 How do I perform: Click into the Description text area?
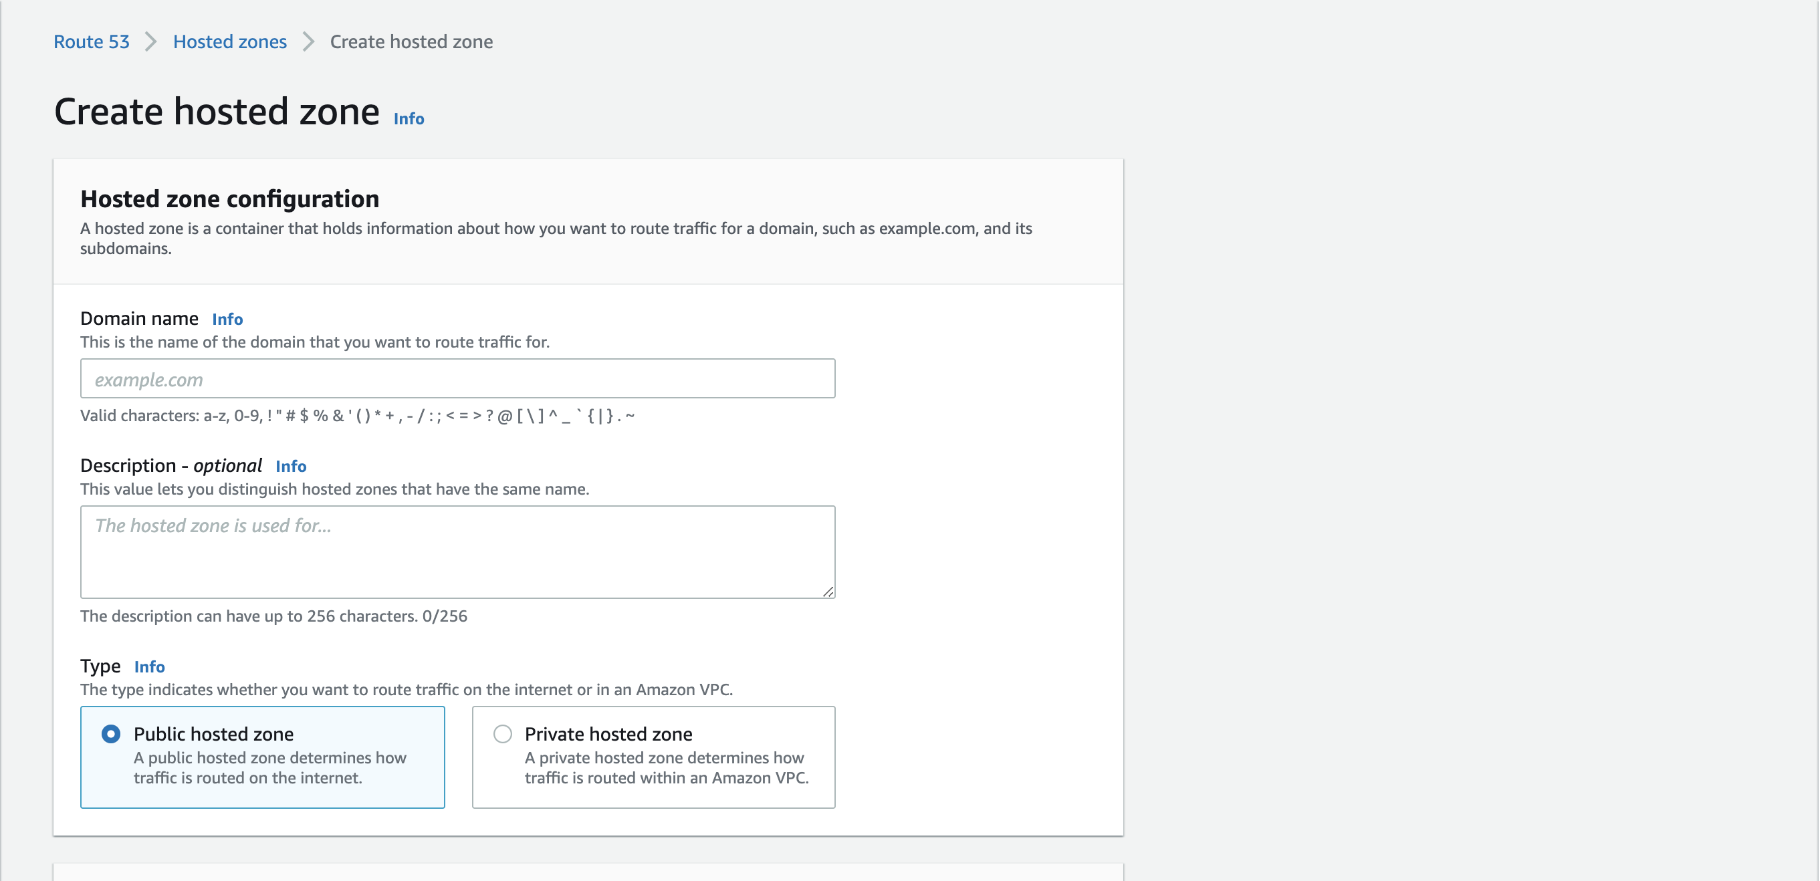tap(457, 551)
